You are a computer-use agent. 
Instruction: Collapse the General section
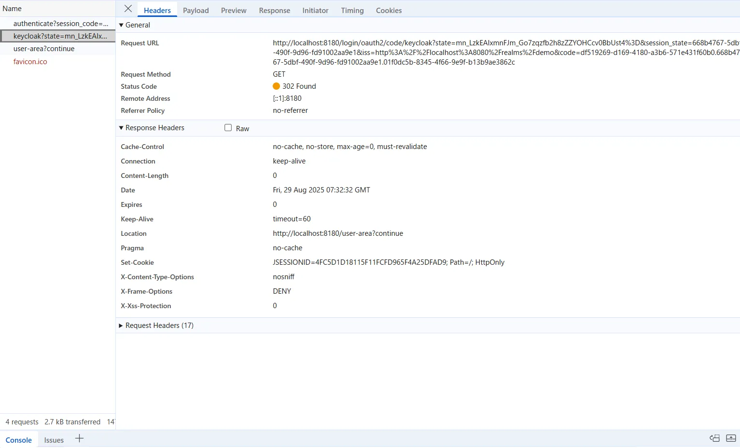(x=122, y=25)
